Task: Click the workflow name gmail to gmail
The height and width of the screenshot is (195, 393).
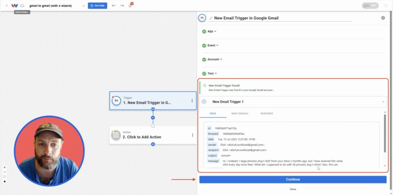Action: tap(51, 5)
